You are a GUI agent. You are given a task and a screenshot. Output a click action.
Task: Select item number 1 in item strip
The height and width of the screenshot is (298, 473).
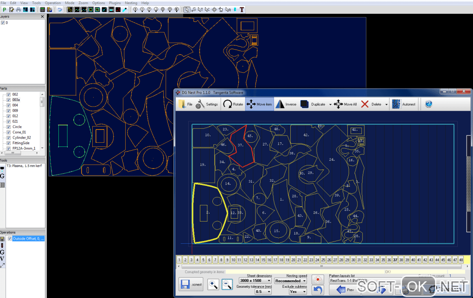point(179,260)
